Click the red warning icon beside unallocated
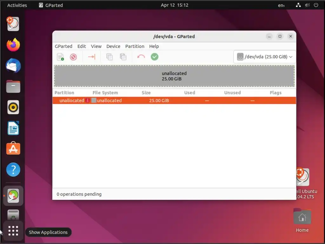This screenshot has width=325, height=244. [88, 100]
